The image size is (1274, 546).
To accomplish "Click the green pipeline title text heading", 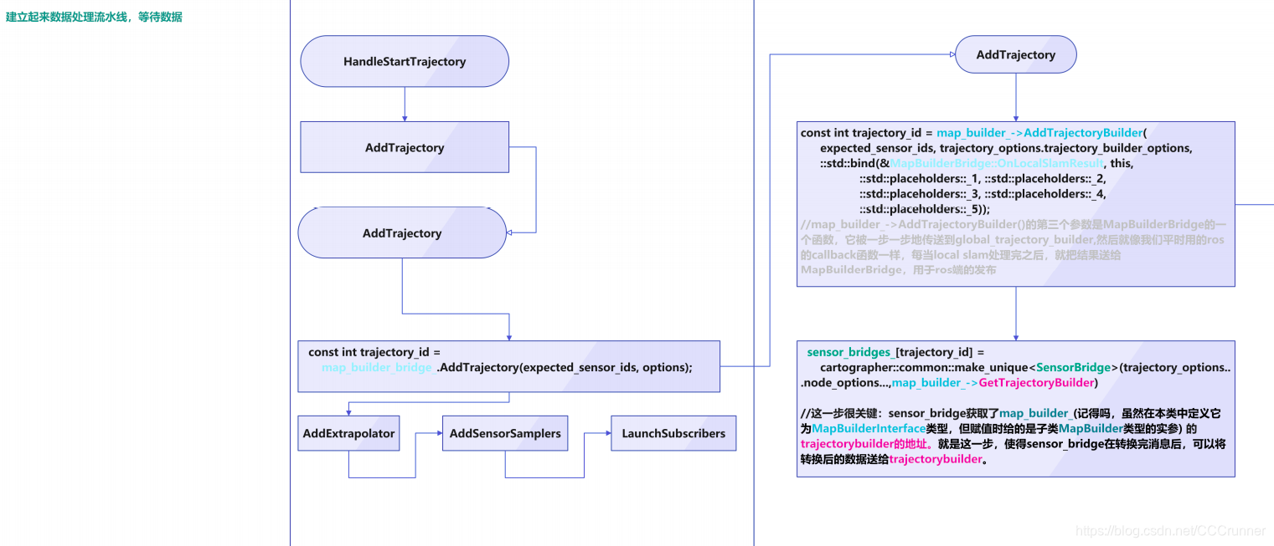I will pos(94,17).
